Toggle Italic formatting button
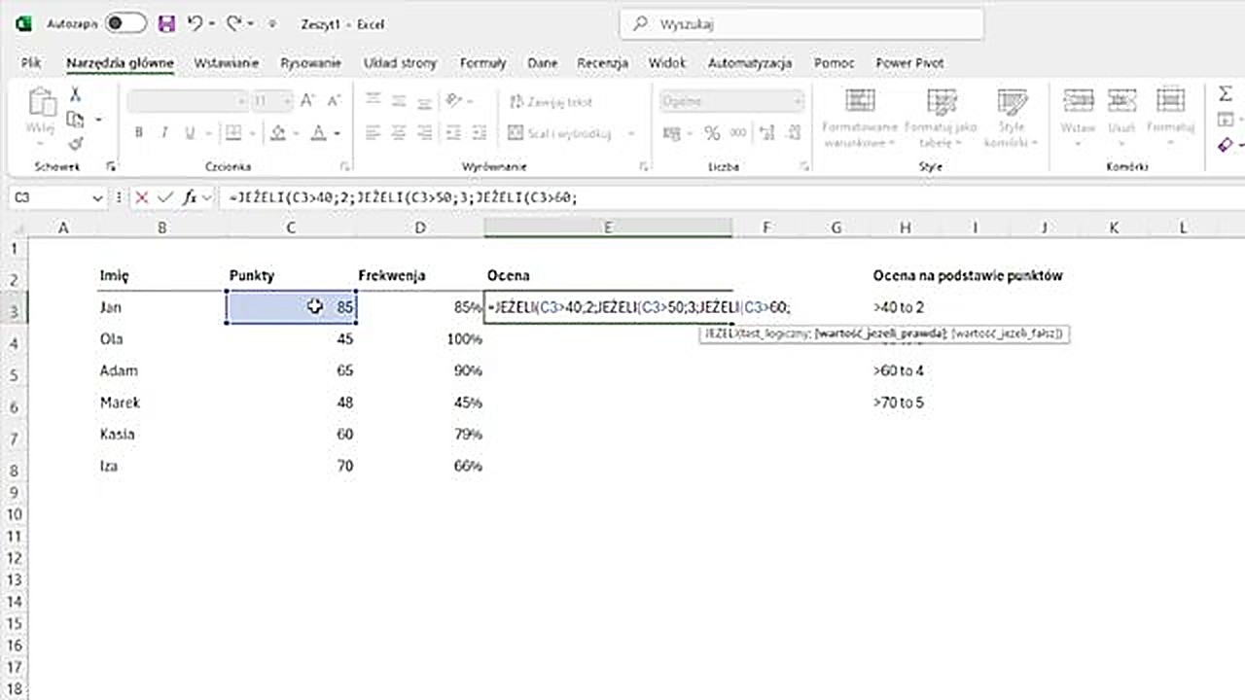Viewport: 1245px width, 700px height. [x=164, y=133]
